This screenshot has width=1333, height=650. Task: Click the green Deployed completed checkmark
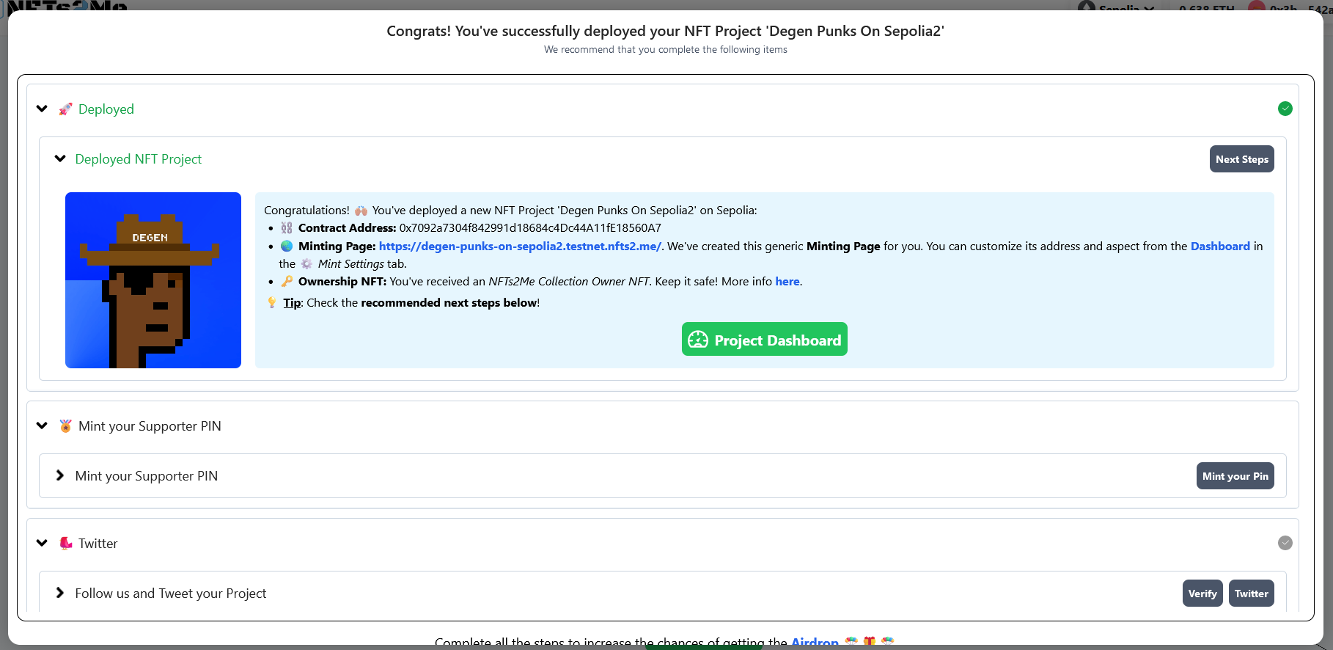(1285, 109)
